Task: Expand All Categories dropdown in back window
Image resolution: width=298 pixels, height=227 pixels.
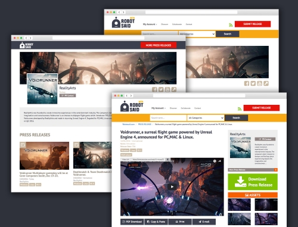Action: pyautogui.click(x=197, y=34)
